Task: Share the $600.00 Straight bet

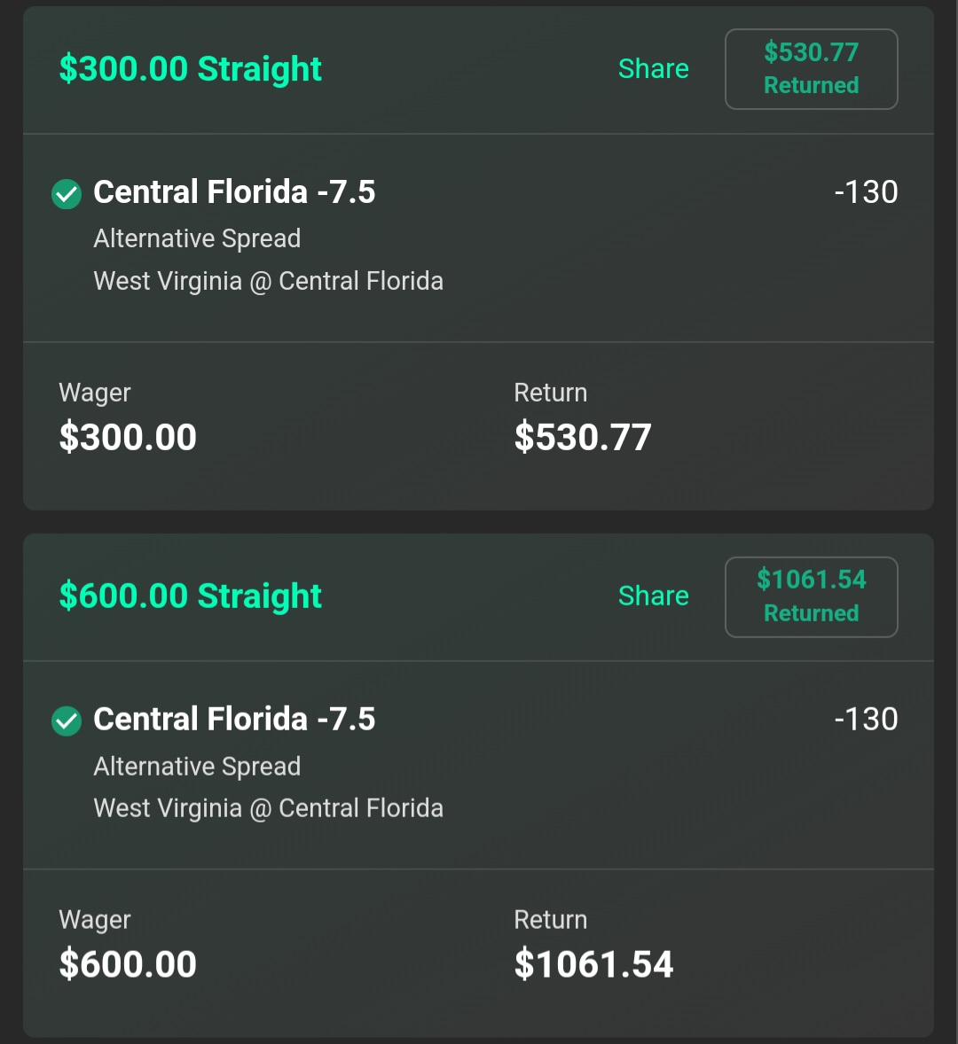Action: coord(653,596)
